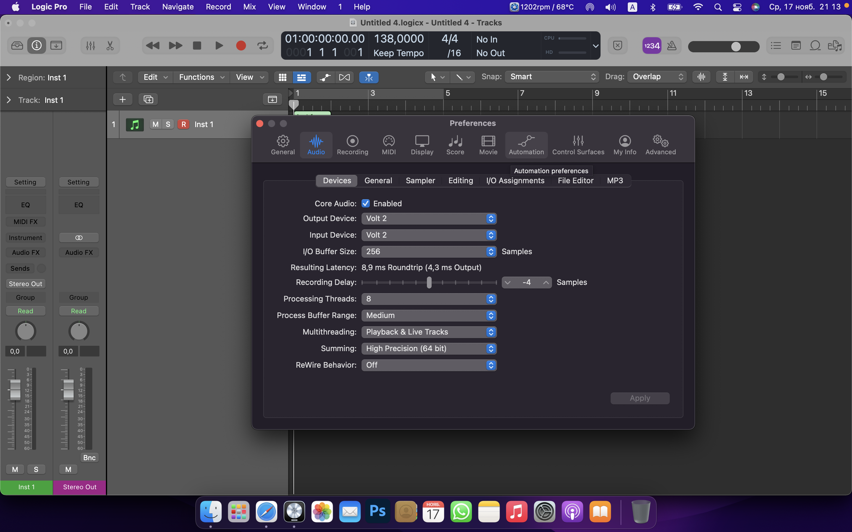Click the scissors Editors icon

[110, 46]
